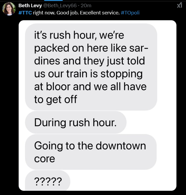Image resolution: width=186 pixels, height=195 pixels.
Task: Click the "it's rush hour" message bubble
Action: tap(91, 67)
